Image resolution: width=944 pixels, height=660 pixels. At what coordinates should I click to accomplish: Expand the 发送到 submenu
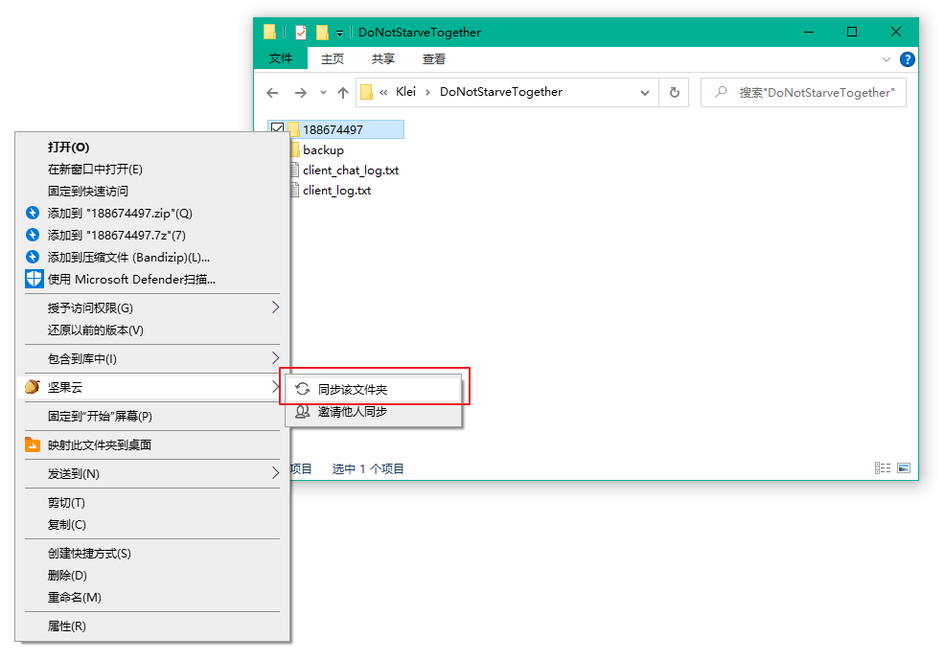(x=275, y=473)
